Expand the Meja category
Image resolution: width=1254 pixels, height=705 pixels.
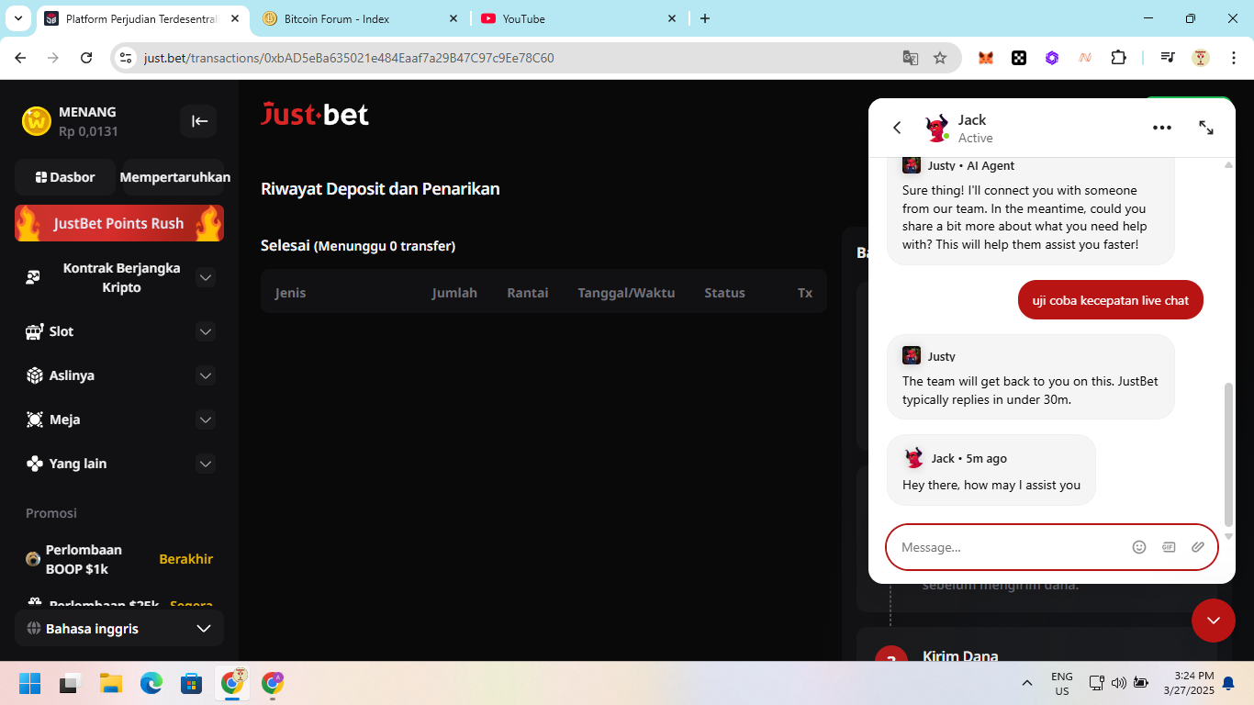(206, 420)
